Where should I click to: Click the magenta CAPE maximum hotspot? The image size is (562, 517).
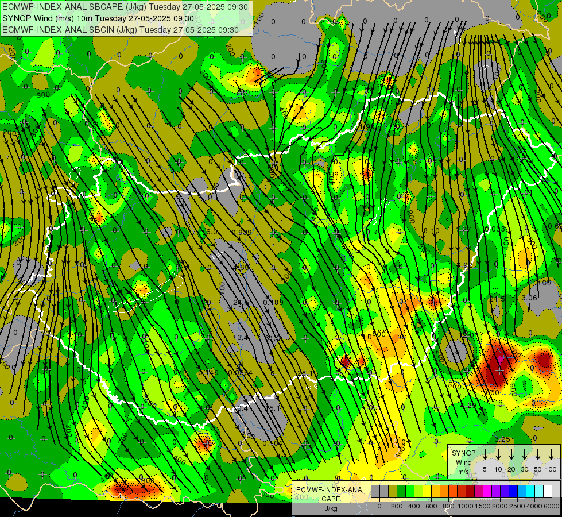pyautogui.click(x=499, y=359)
